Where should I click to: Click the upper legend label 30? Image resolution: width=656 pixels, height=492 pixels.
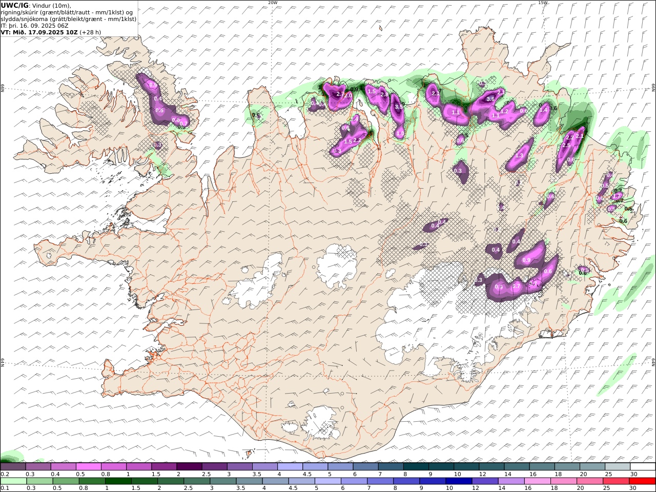633,475
